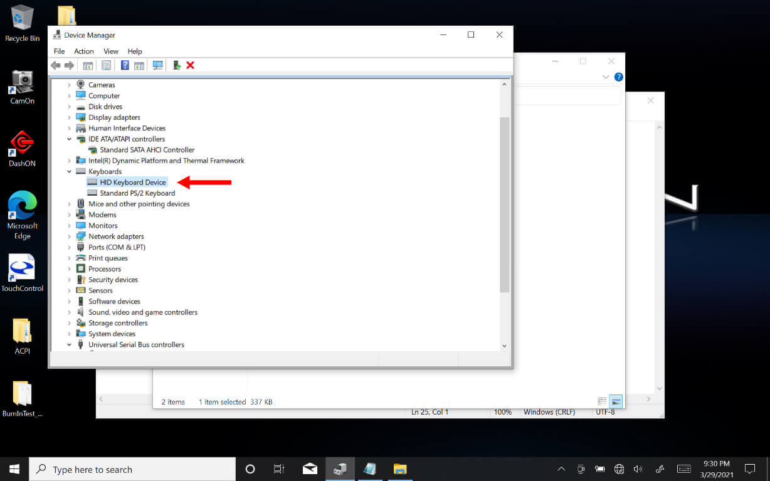Screen dimensions: 770x481
Task: Select the HID Keyboard Device entry
Action: click(133, 182)
